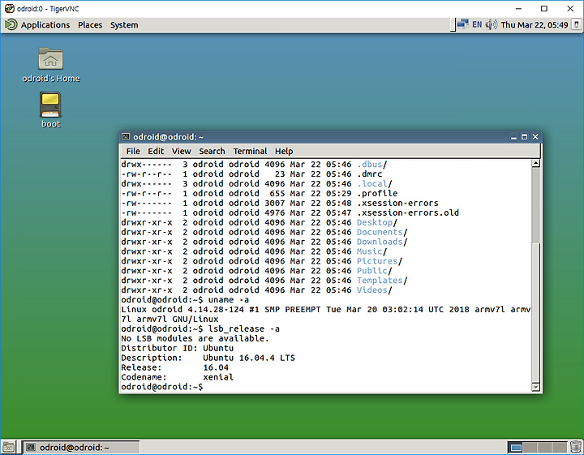
Task: Click the TigerVNC window title icon
Action: 10,9
